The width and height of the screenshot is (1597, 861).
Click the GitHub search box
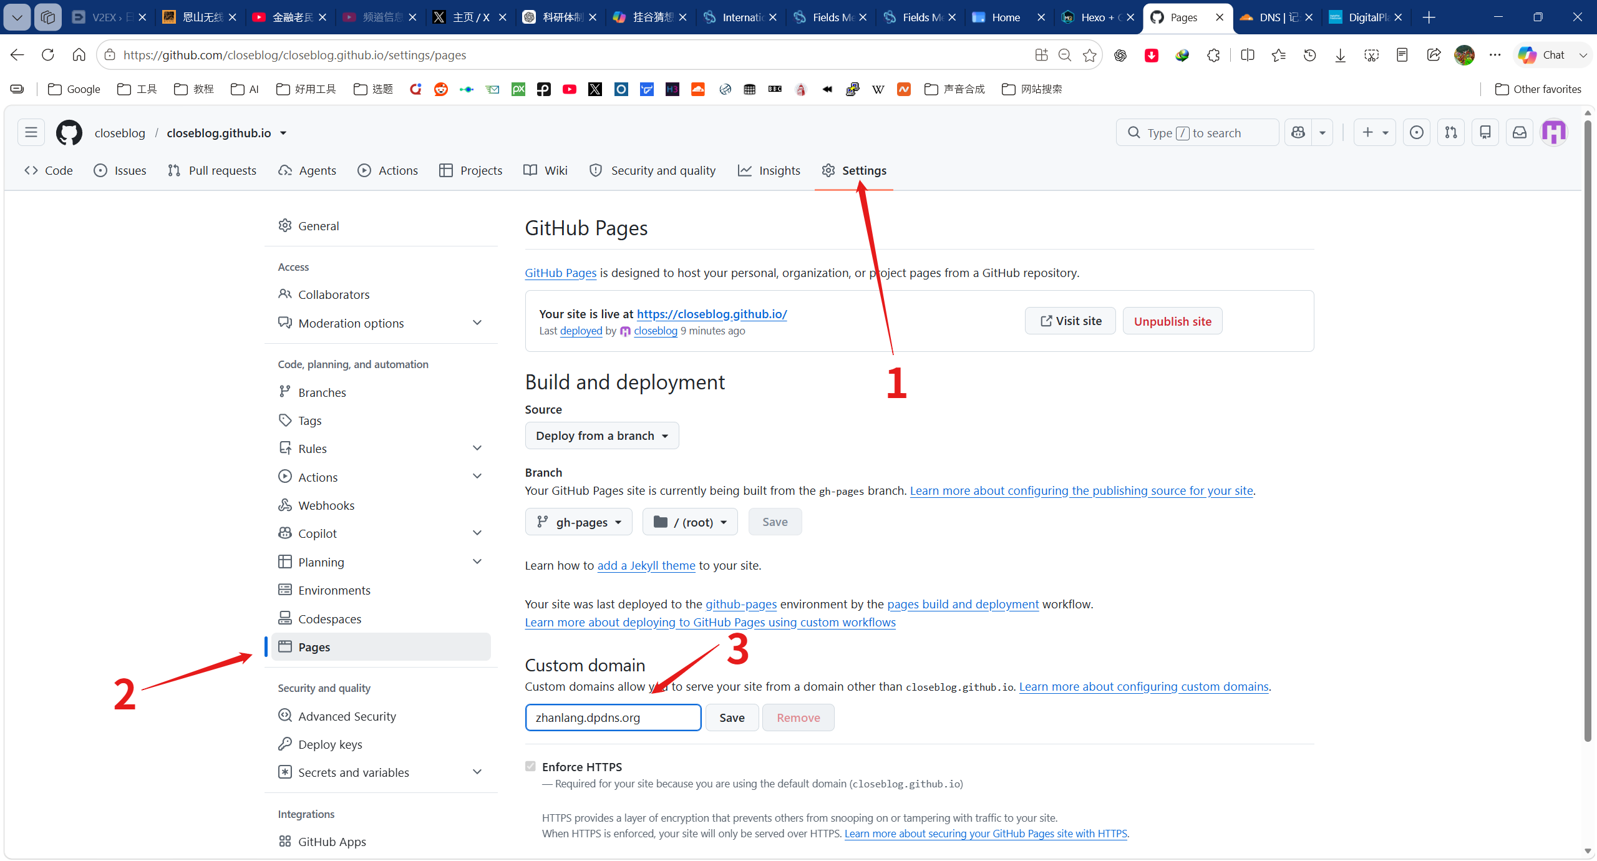(1197, 132)
